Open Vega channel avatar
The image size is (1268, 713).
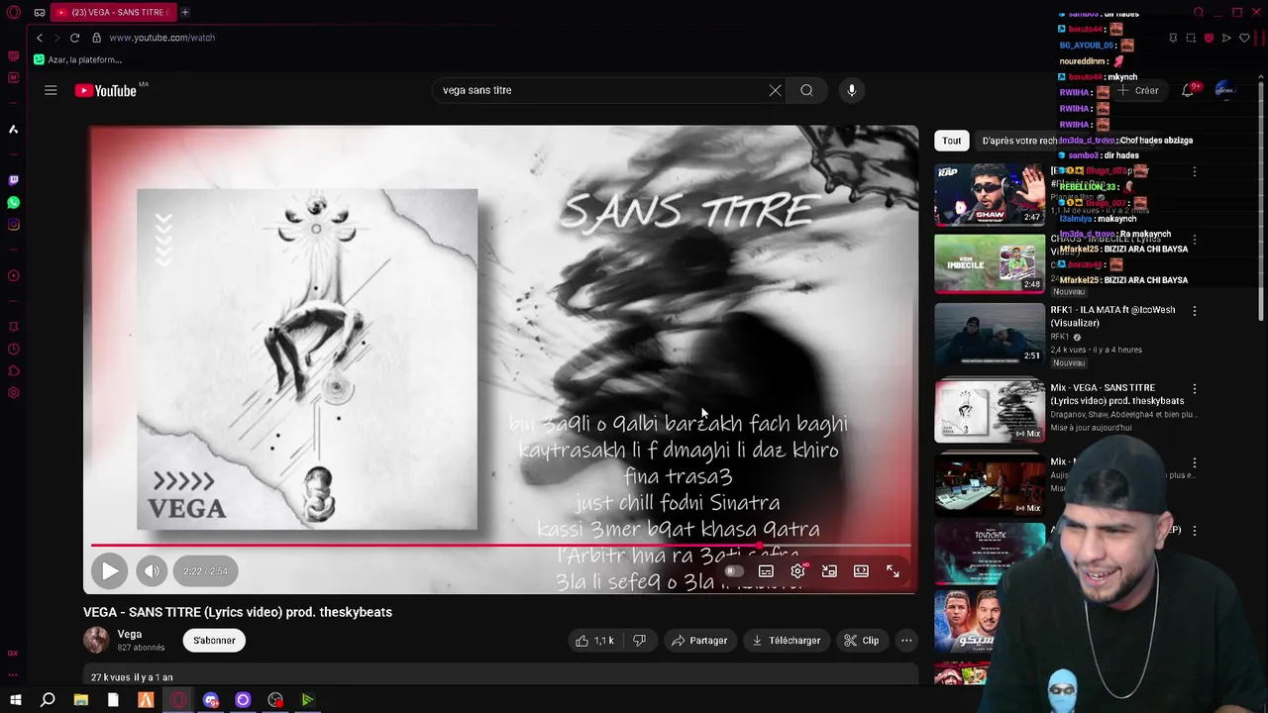pyautogui.click(x=96, y=640)
